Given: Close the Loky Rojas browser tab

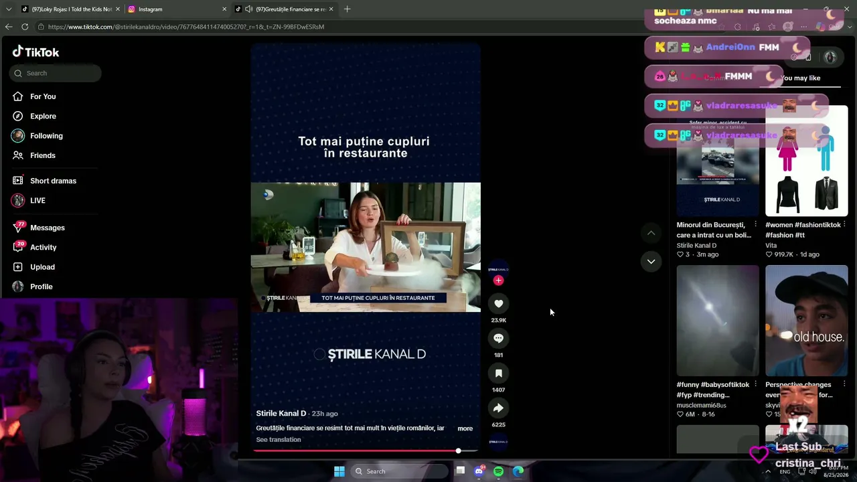Looking at the screenshot, I should pyautogui.click(x=118, y=9).
